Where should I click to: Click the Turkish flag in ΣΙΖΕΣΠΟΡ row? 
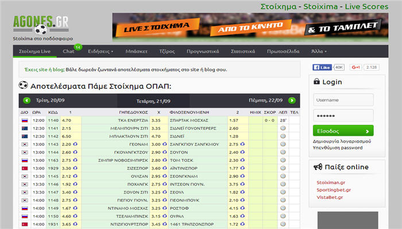pos(25,168)
